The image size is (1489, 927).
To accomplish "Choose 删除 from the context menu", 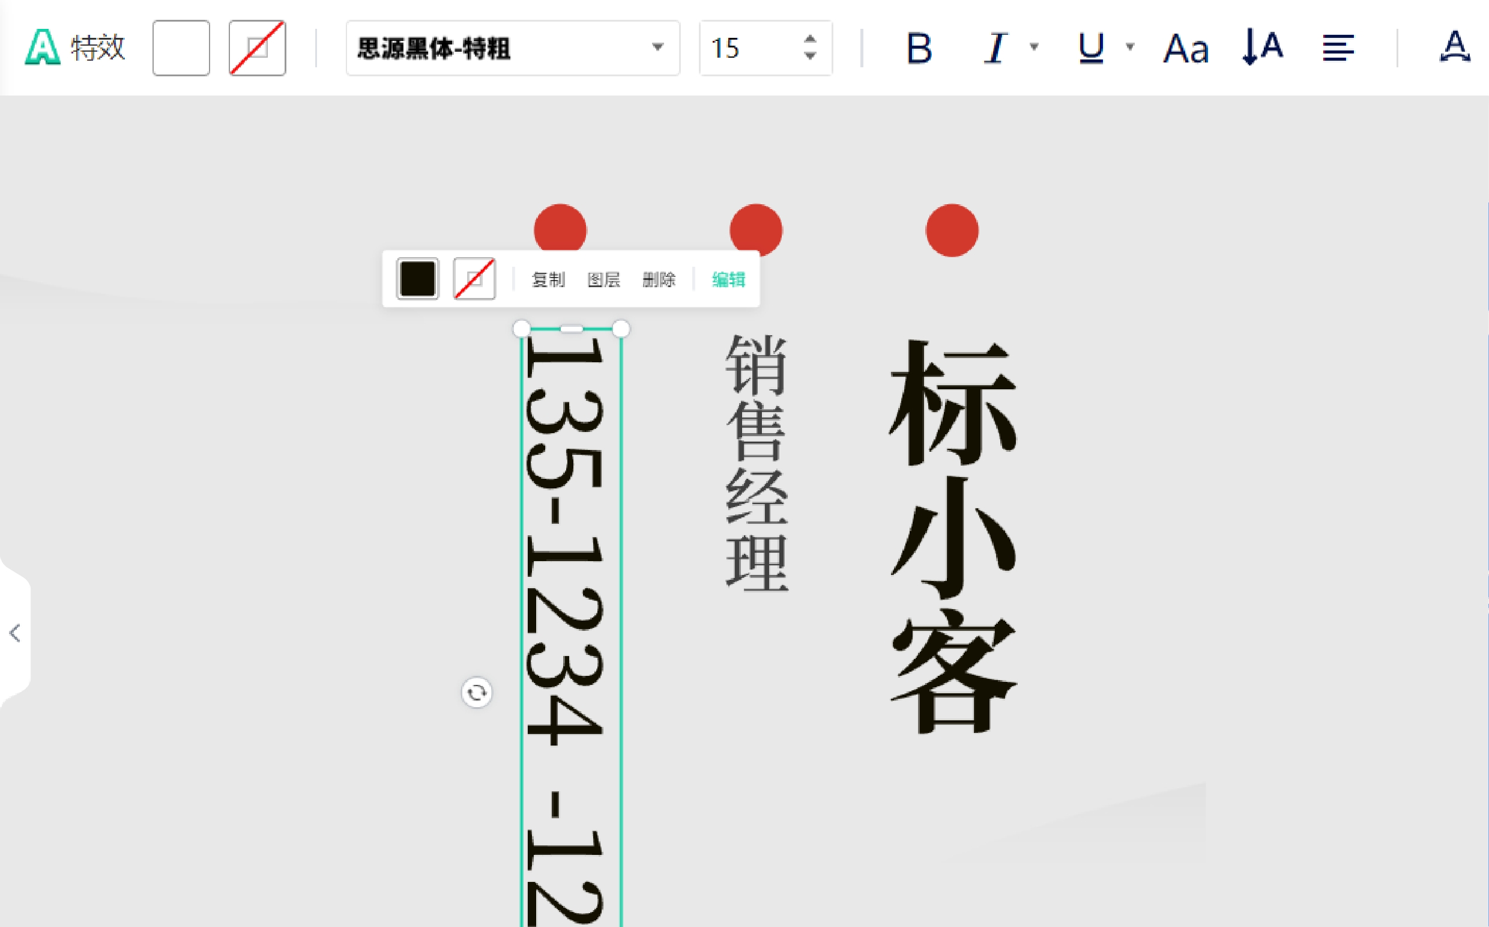I will [660, 279].
